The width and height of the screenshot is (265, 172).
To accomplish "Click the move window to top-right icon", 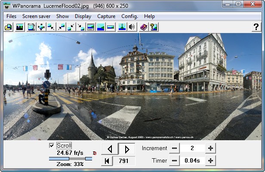I will pos(61,27).
